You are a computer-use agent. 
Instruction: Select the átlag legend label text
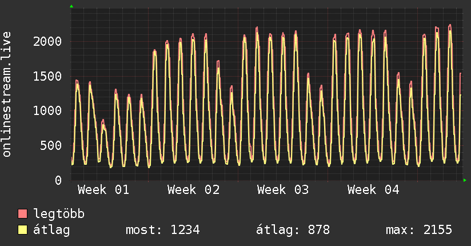[x=53, y=230]
